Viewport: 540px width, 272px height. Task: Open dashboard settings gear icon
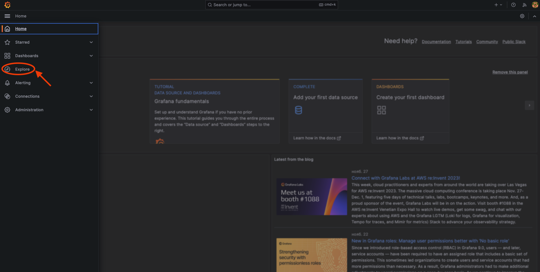pyautogui.click(x=522, y=16)
